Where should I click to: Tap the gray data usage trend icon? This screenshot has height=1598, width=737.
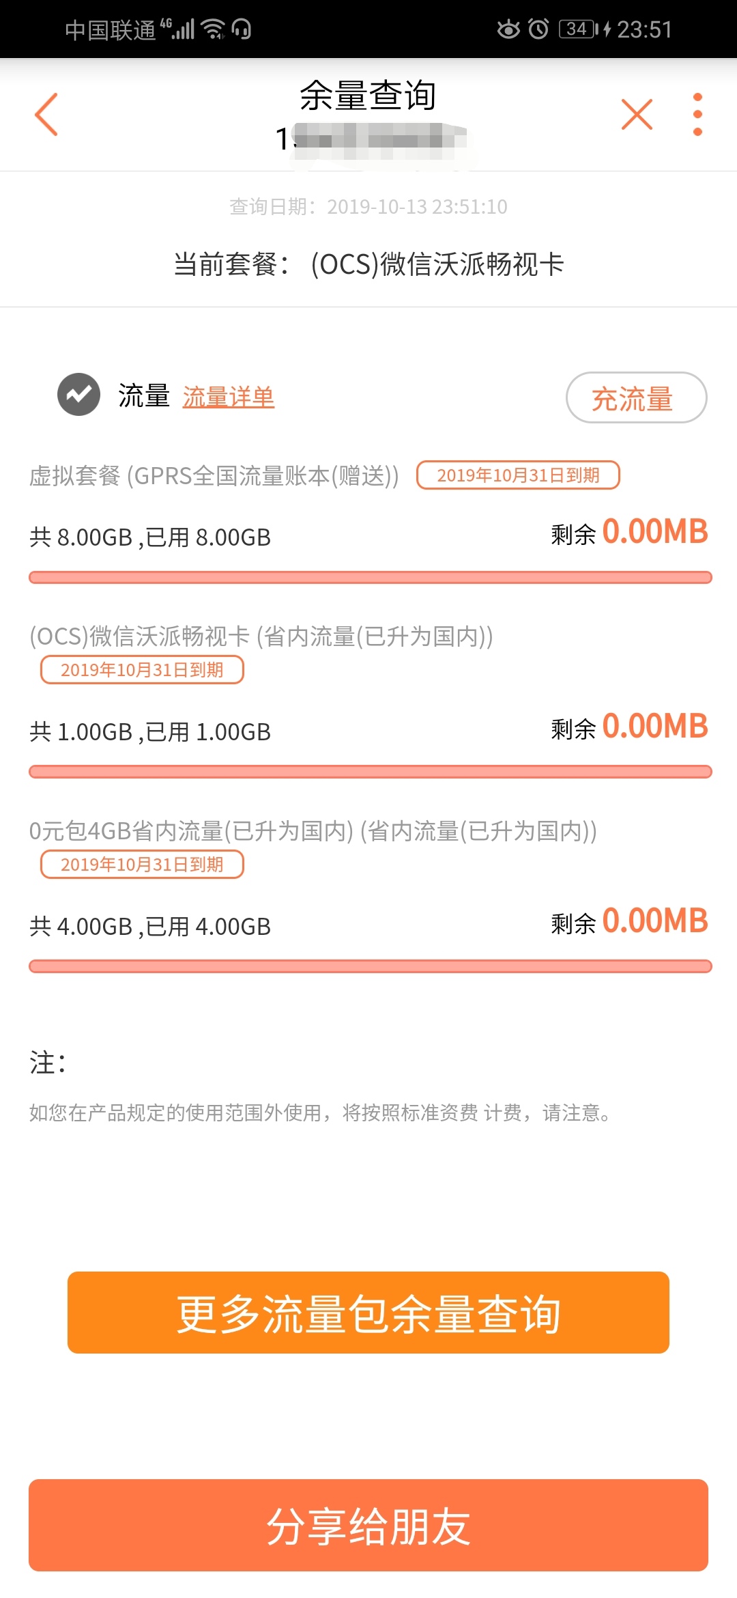(x=78, y=395)
